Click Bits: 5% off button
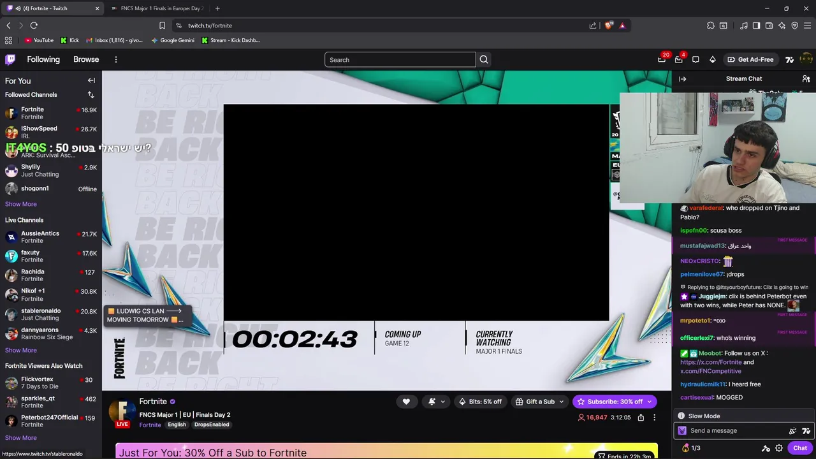 pyautogui.click(x=480, y=402)
